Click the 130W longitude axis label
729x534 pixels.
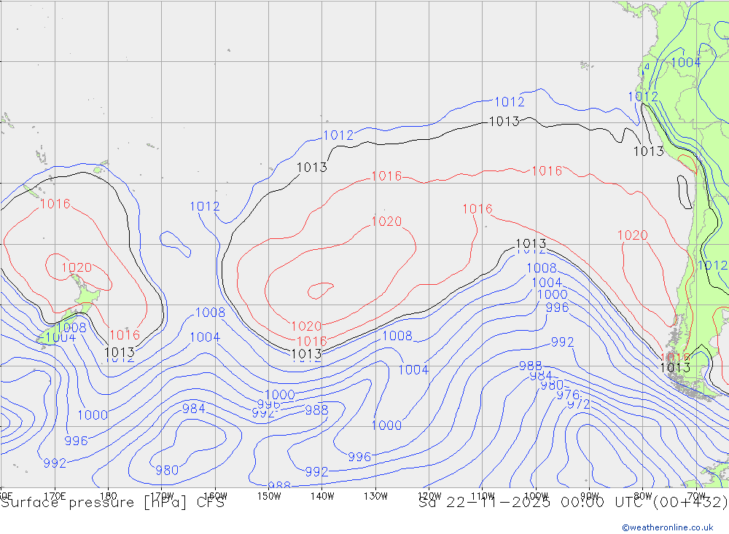375,495
